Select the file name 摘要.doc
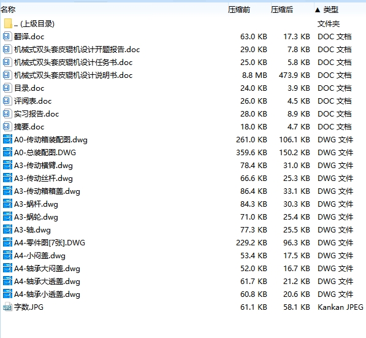Viewport: 366px width, 338px height. point(29,127)
